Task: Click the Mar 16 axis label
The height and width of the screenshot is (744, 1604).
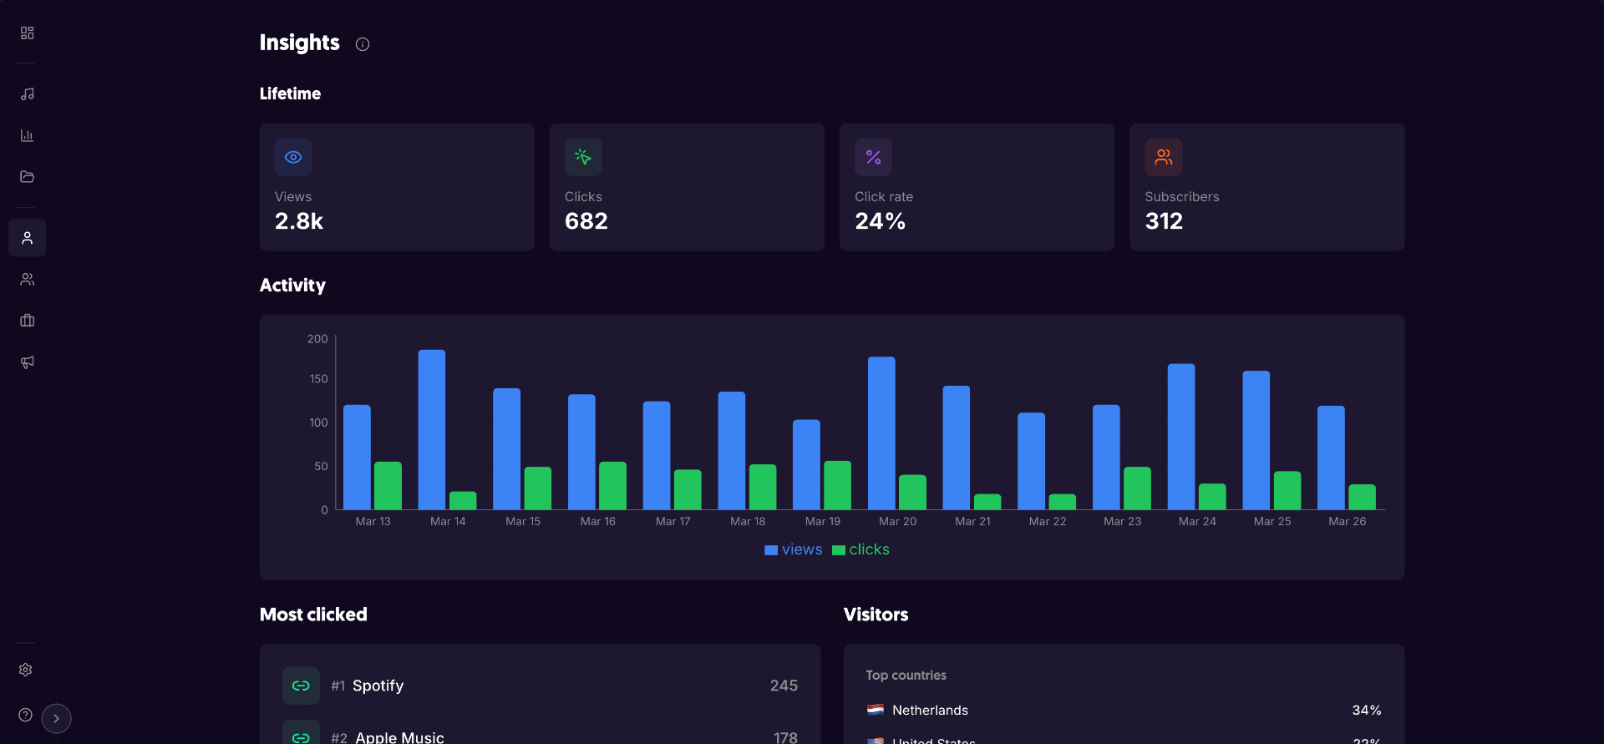Action: click(x=598, y=521)
